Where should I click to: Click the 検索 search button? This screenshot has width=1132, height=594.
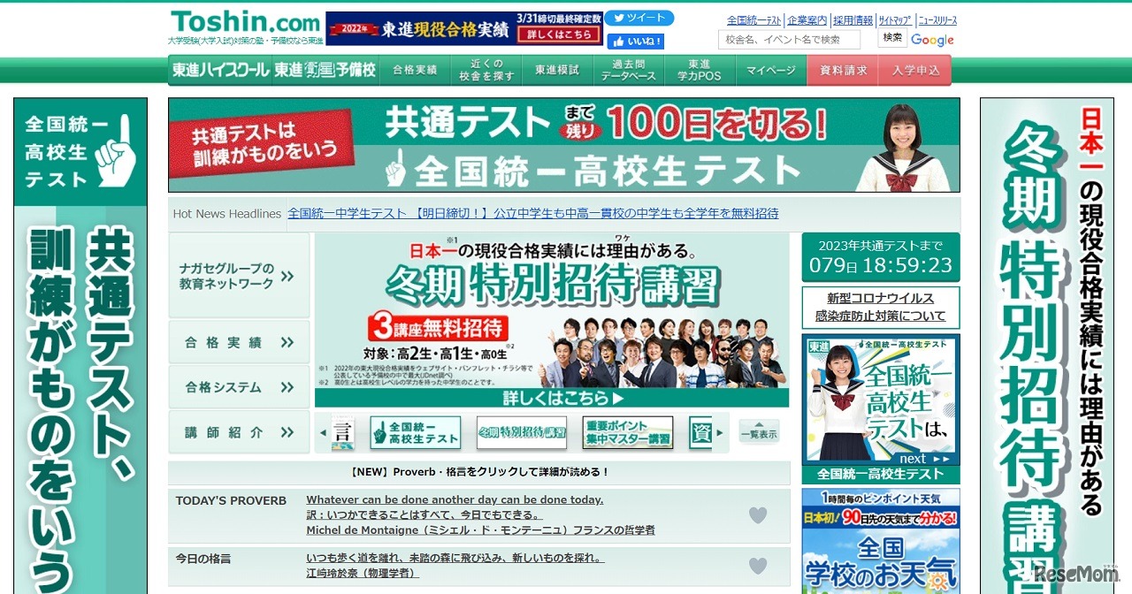coord(892,38)
